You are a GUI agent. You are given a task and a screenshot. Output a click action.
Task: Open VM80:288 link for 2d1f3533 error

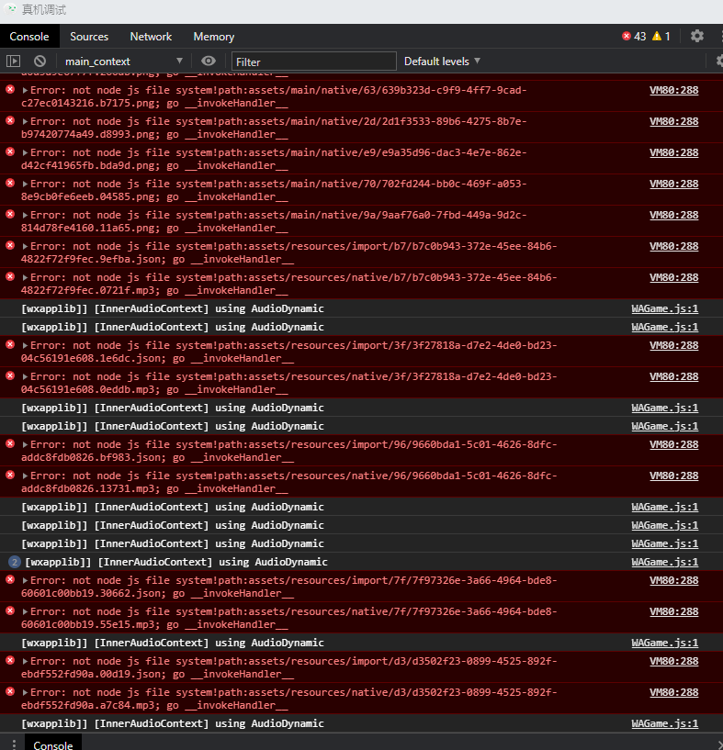coord(673,121)
